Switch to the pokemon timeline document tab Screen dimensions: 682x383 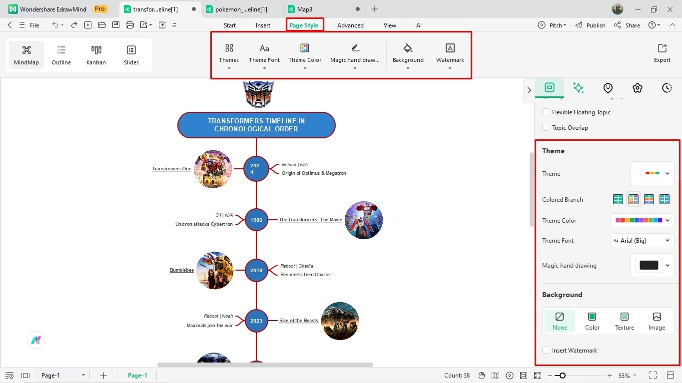(242, 9)
